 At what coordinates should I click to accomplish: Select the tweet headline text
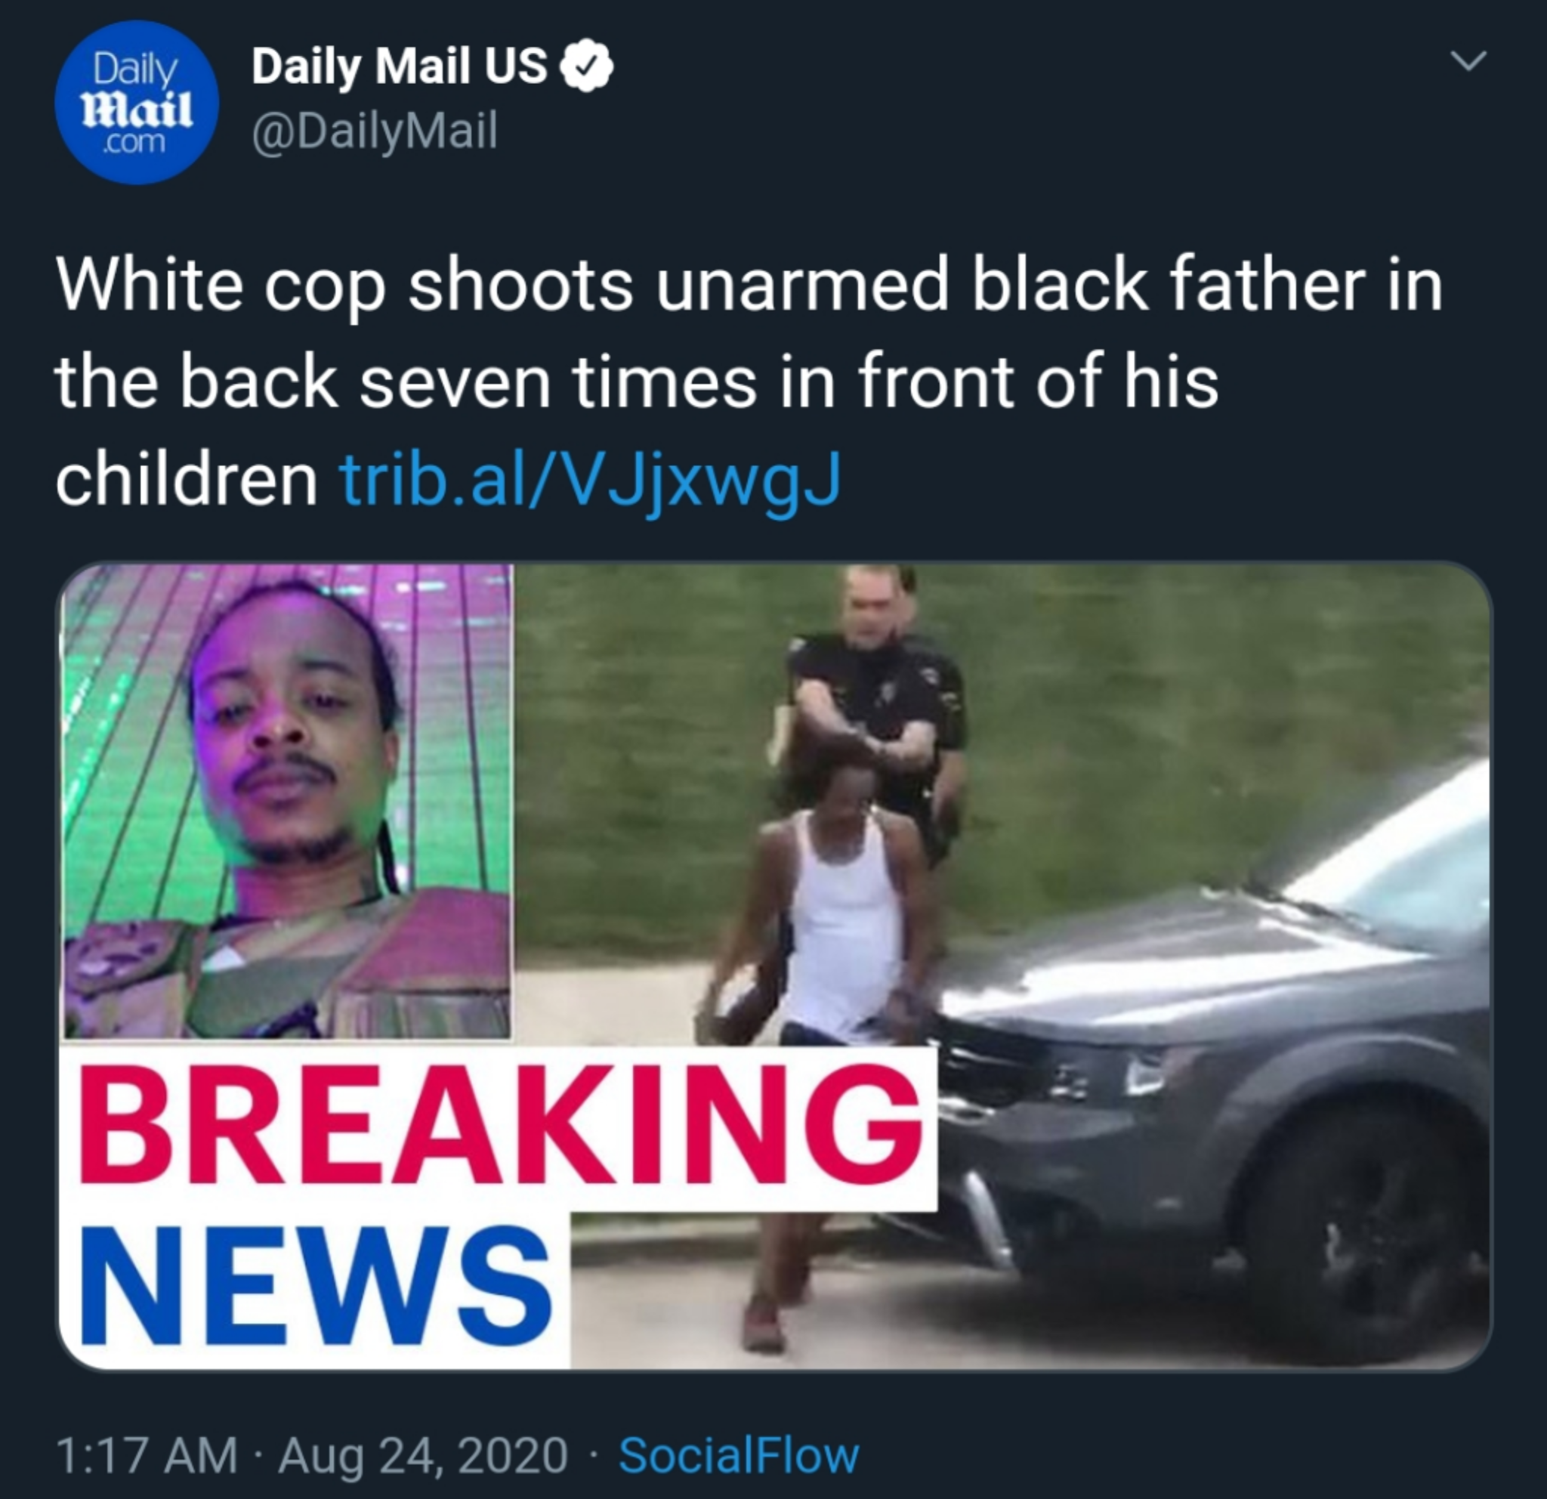coord(749,383)
